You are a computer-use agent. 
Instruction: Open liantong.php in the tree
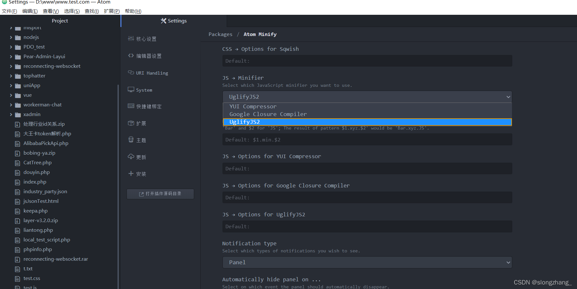[x=38, y=230]
